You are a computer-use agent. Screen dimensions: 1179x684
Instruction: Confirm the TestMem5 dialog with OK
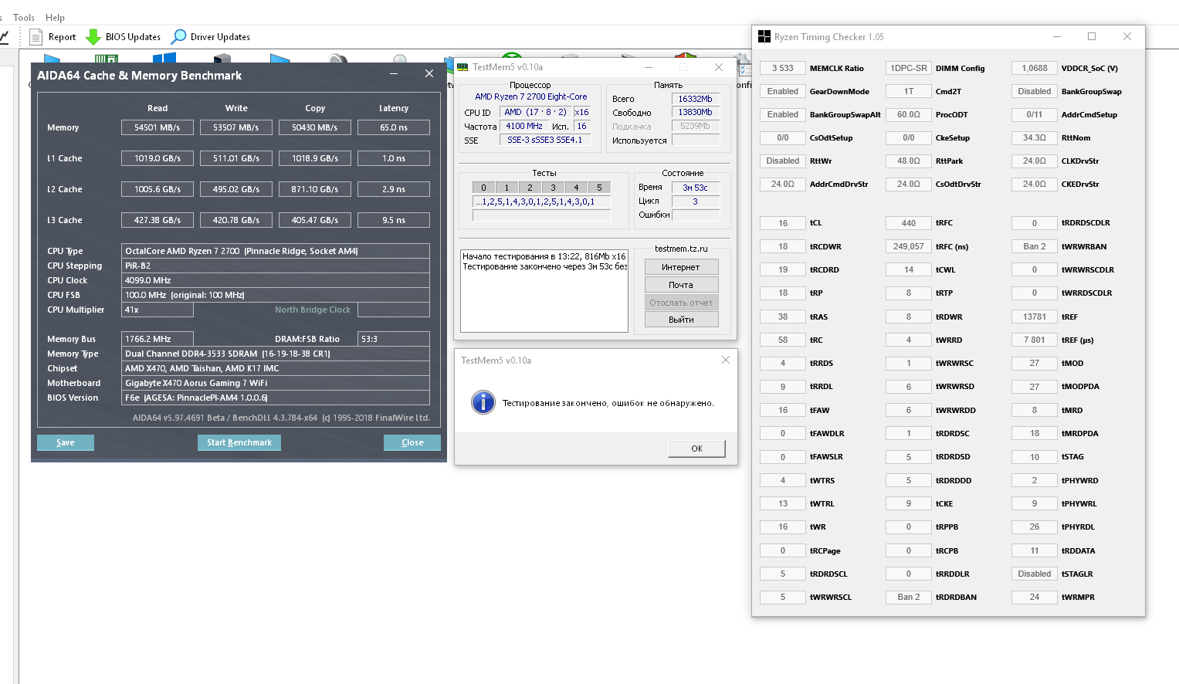pyautogui.click(x=697, y=449)
